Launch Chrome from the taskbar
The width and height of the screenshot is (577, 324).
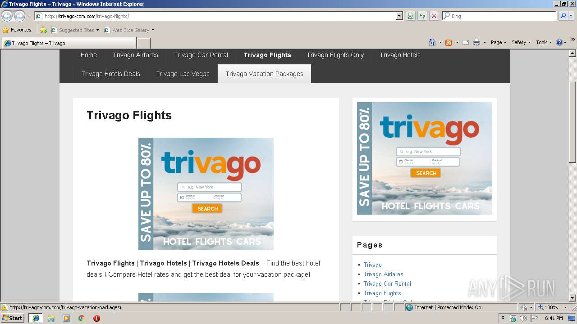82,318
